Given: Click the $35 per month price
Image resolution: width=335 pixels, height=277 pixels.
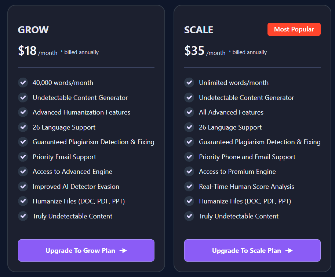Looking at the screenshot, I should (194, 51).
